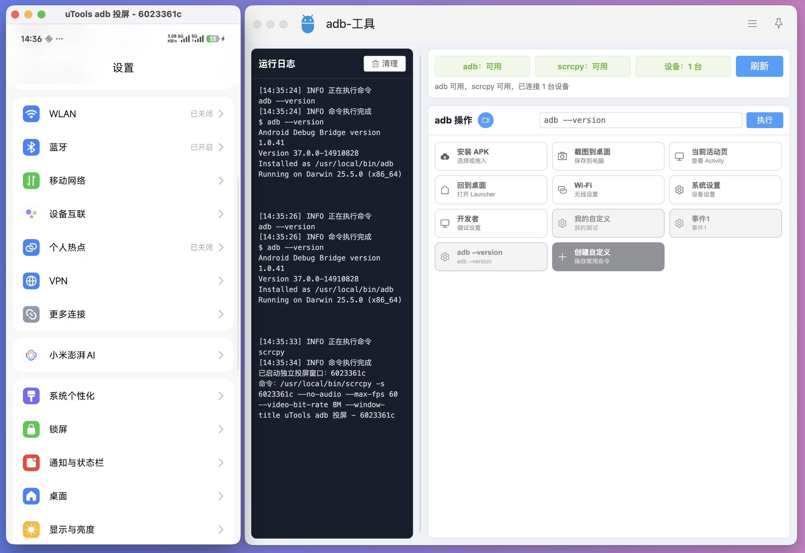Click the monitor icon on 开发者
805x553 pixels.
pos(445,224)
